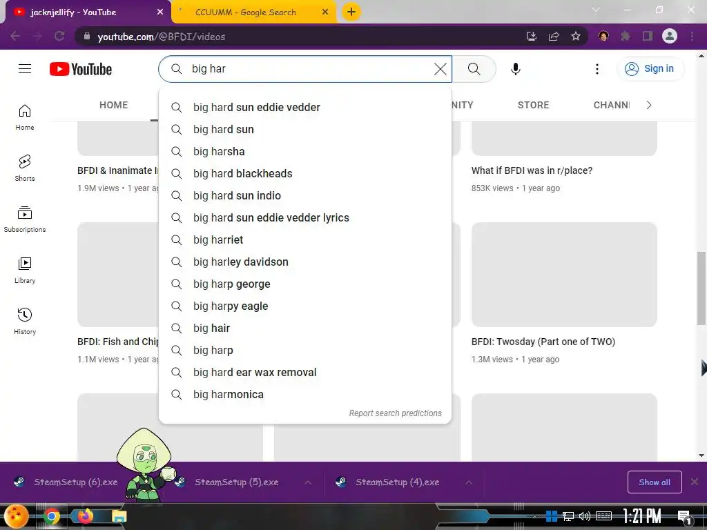Go back using the browser back arrow

(15, 36)
